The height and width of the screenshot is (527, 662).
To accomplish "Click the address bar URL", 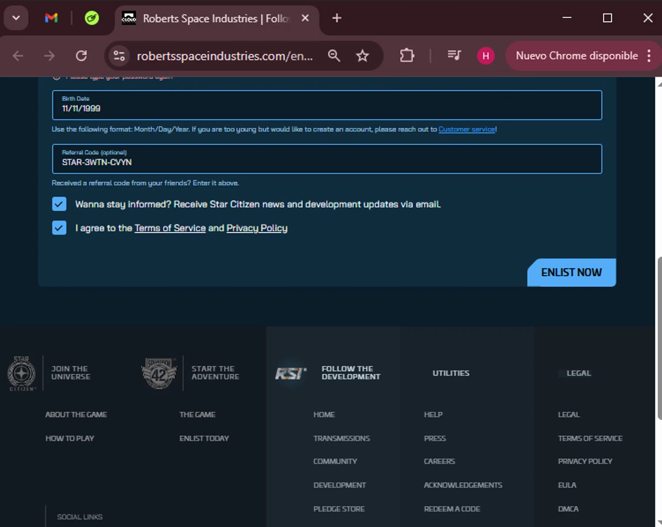I will point(225,56).
